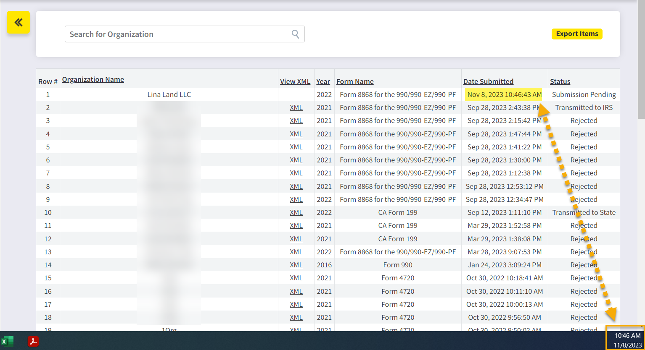Open XML link in row 2
The width and height of the screenshot is (645, 350).
[x=296, y=107]
